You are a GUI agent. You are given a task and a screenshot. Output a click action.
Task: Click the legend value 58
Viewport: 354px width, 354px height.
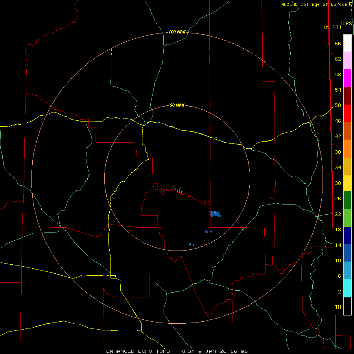click(x=338, y=74)
